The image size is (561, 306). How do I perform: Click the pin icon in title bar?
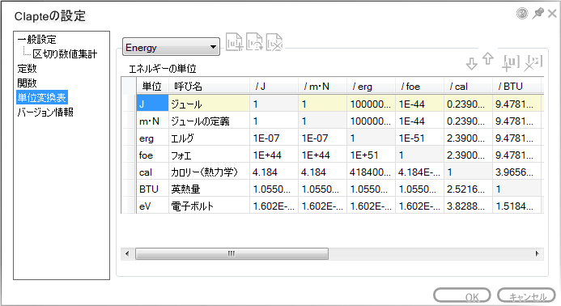coord(538,14)
